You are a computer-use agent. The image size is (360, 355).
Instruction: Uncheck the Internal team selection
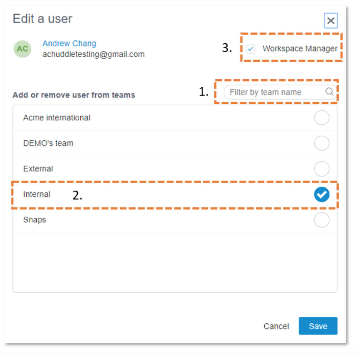(x=322, y=194)
